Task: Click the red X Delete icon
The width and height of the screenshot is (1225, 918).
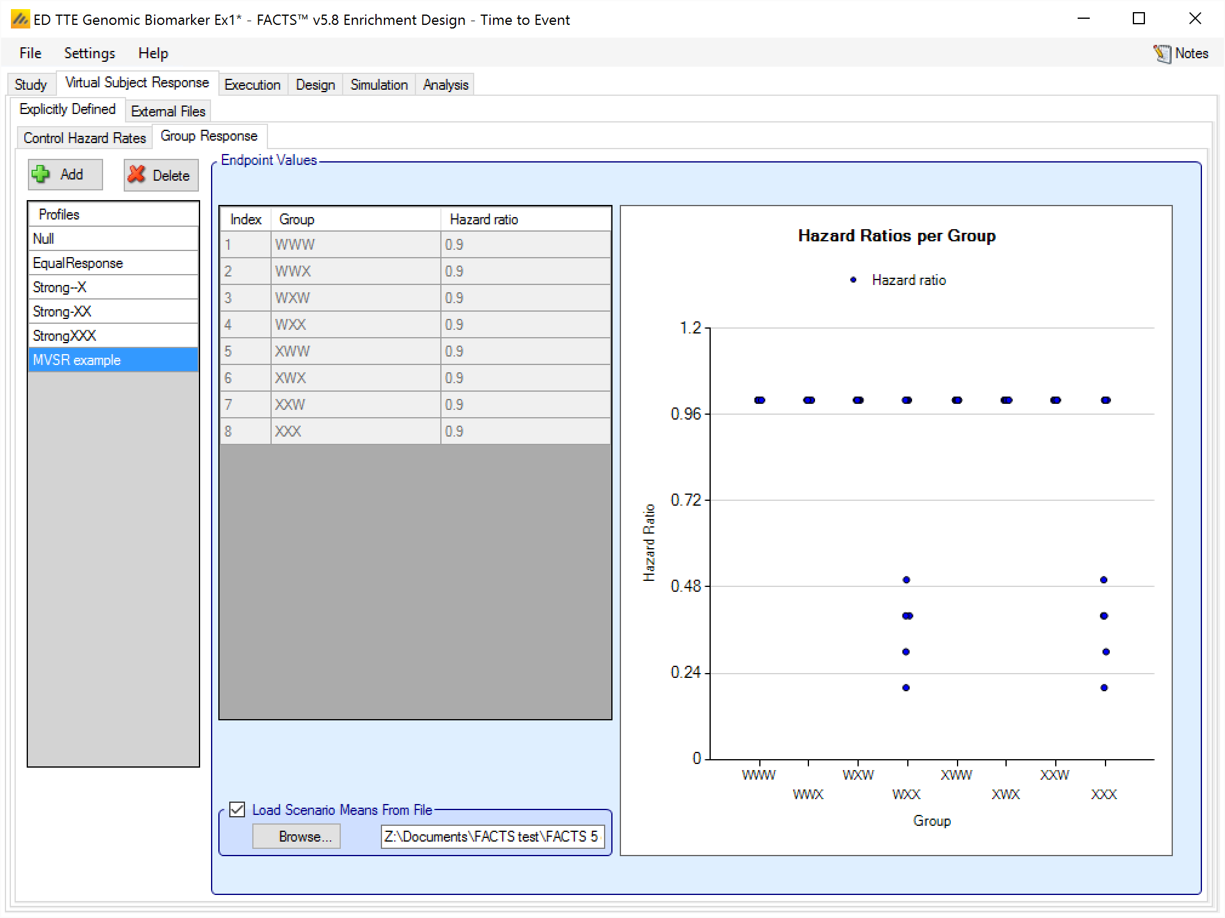Action: point(137,175)
